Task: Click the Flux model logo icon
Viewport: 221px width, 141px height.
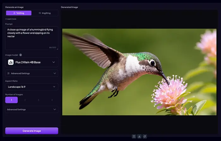Action: [x=11, y=62]
